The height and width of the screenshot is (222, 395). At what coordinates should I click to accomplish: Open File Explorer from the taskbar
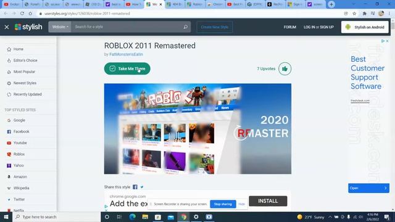click(145, 216)
